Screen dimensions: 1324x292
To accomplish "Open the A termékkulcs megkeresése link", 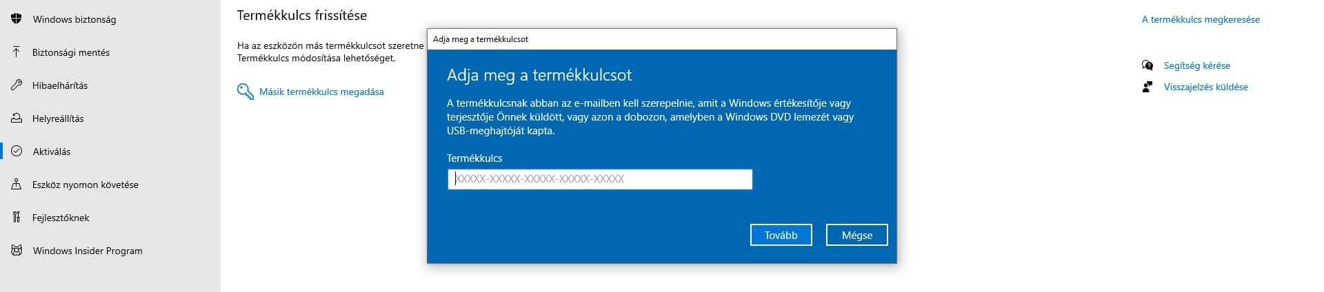I will coord(1201,19).
